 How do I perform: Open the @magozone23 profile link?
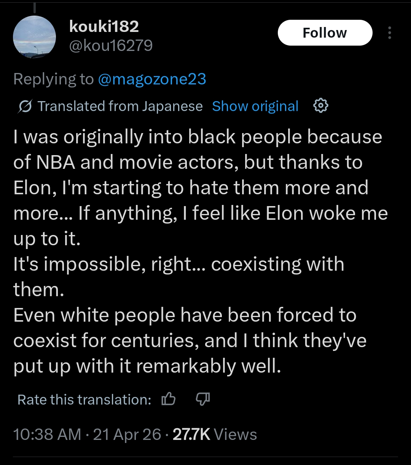tap(152, 79)
